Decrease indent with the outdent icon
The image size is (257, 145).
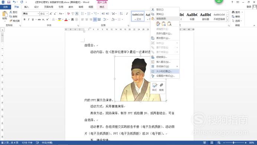[x=103, y=14]
